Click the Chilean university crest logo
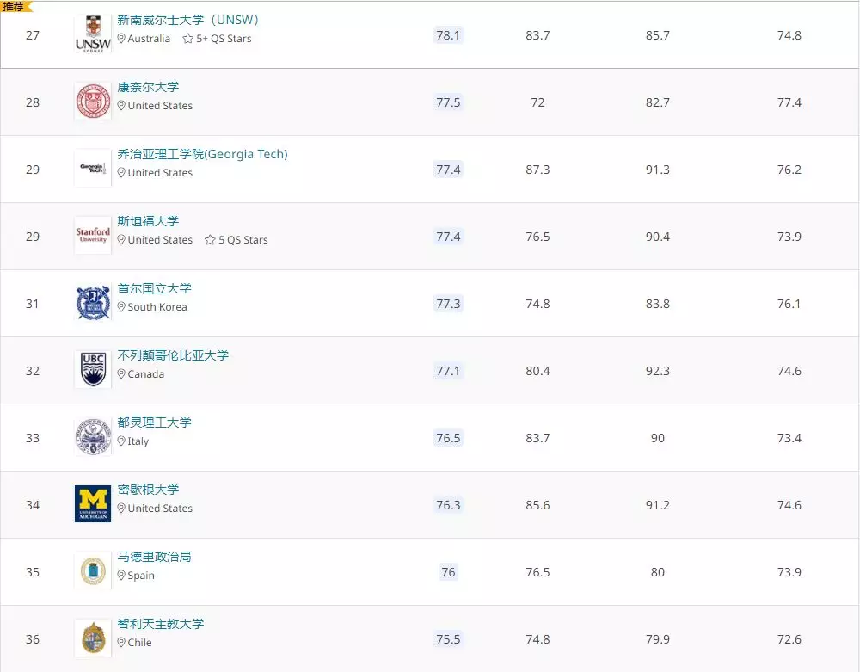Image resolution: width=860 pixels, height=672 pixels. (92, 638)
